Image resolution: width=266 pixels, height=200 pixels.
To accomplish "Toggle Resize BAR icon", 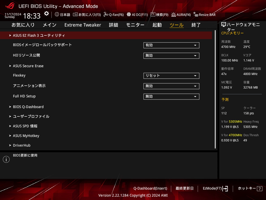I will coord(196,15).
